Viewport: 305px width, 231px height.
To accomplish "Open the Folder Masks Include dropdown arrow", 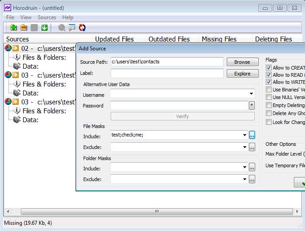I will coord(245,168).
